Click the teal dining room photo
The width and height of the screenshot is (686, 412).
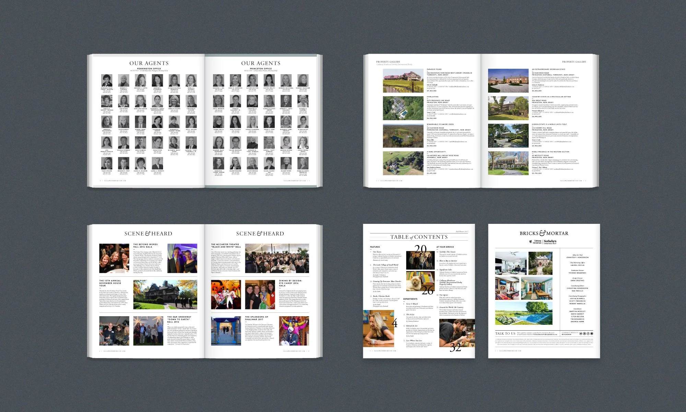click(536, 289)
